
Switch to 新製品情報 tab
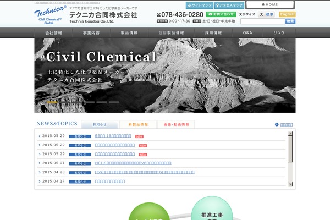pyautogui.click(x=138, y=124)
